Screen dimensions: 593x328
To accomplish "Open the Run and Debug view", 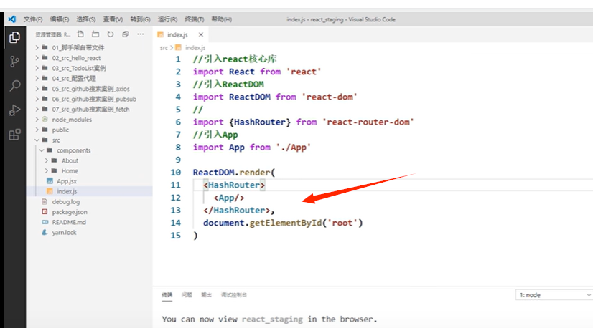I will [x=14, y=110].
